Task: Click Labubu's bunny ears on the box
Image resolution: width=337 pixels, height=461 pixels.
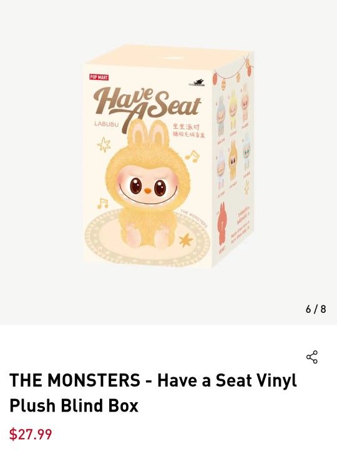Action: tap(149, 133)
